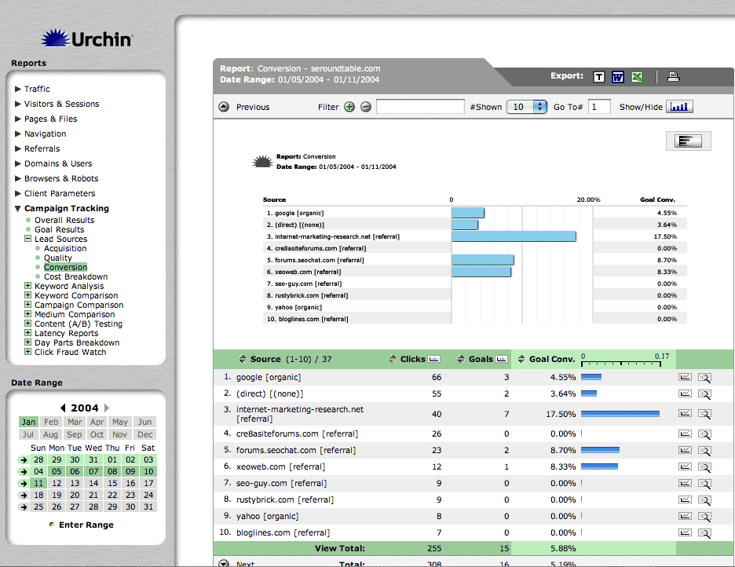Expand the Traffic reports section
The width and height of the screenshot is (735, 567).
tap(18, 89)
